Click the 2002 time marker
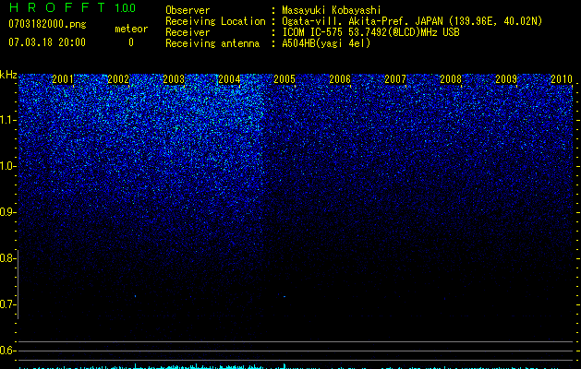 (118, 79)
